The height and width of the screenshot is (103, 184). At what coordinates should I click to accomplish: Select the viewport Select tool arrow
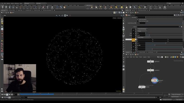pyautogui.click(x=2, y=26)
